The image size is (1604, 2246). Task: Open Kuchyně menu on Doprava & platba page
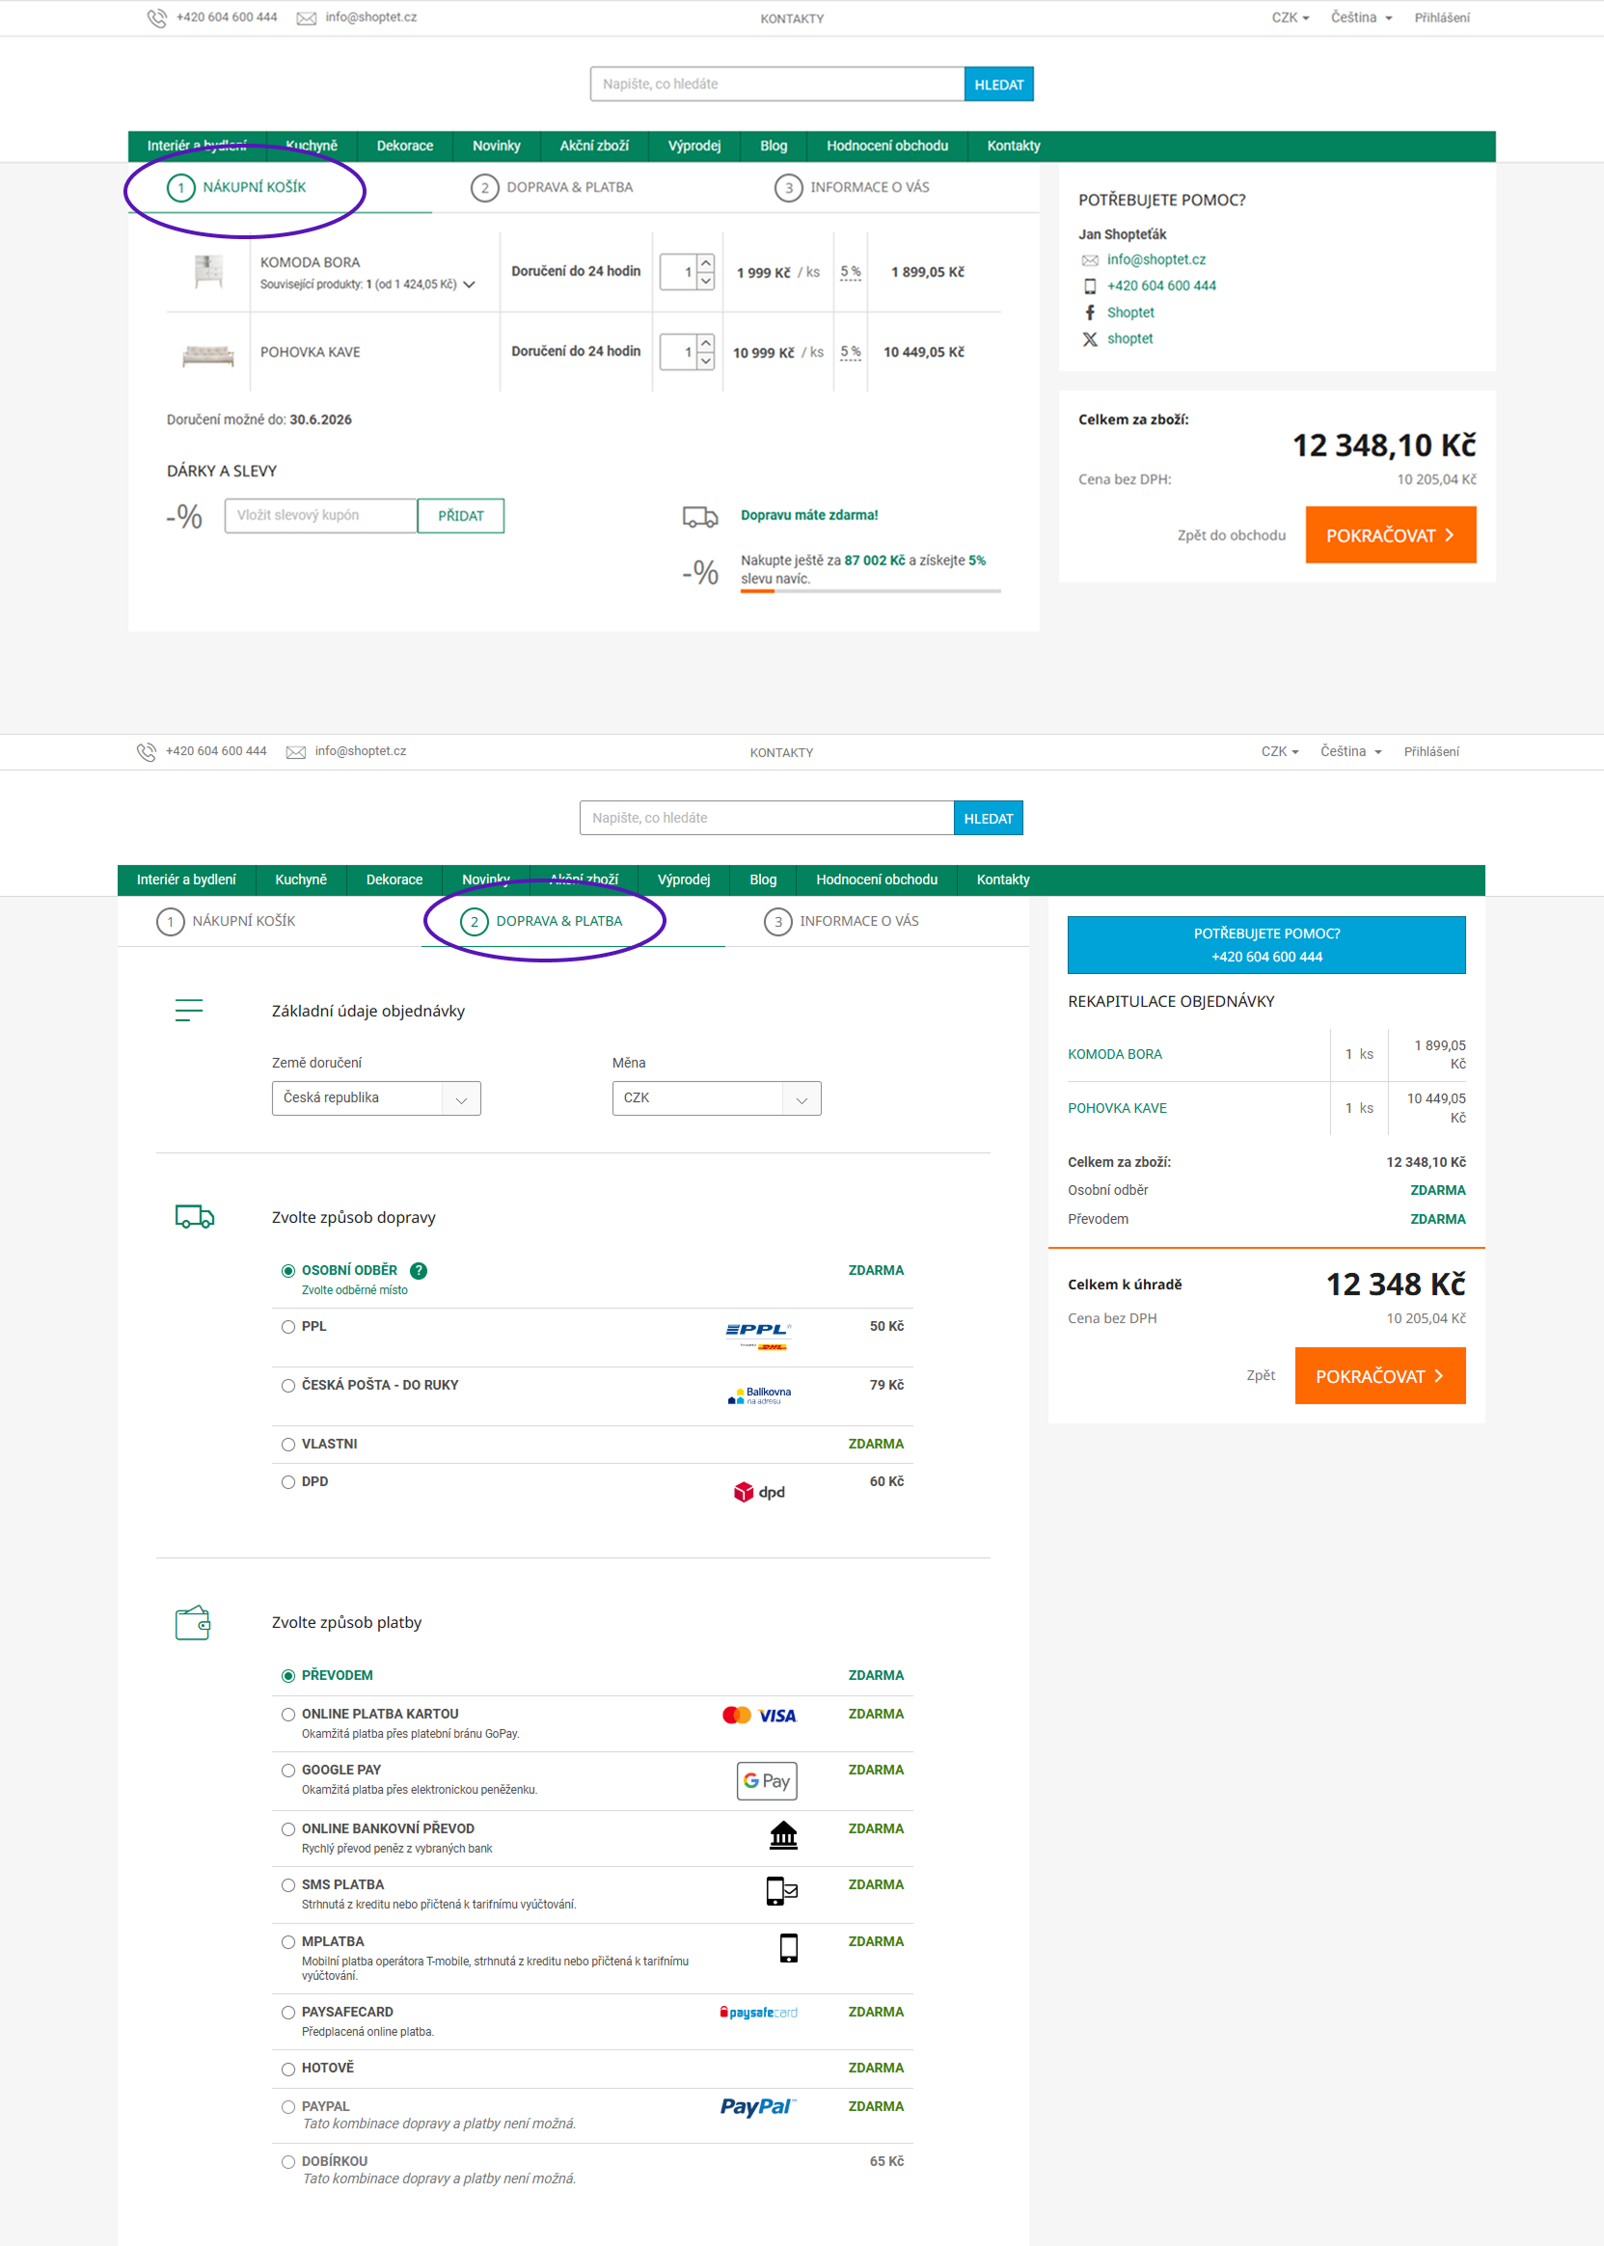point(300,879)
